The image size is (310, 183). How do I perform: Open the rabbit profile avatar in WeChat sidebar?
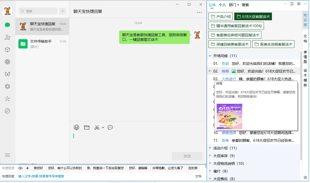7,11
